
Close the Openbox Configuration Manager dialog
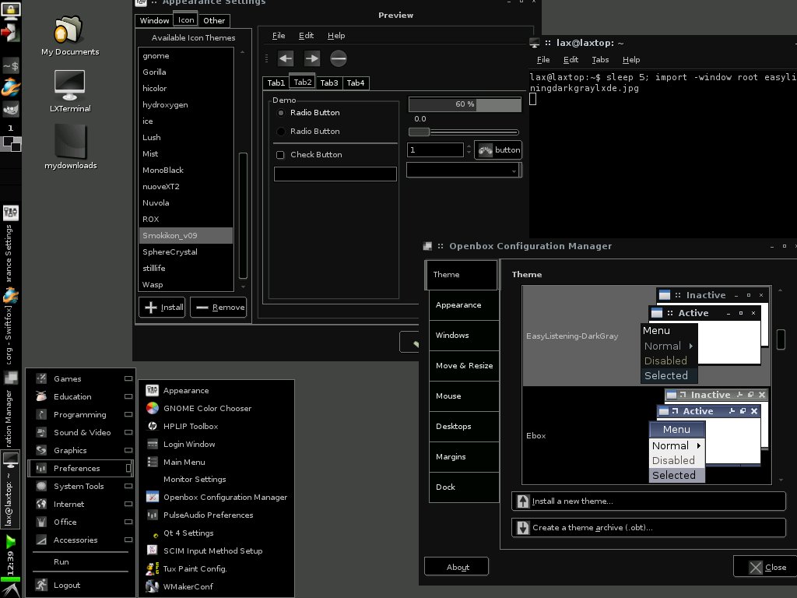(x=767, y=567)
